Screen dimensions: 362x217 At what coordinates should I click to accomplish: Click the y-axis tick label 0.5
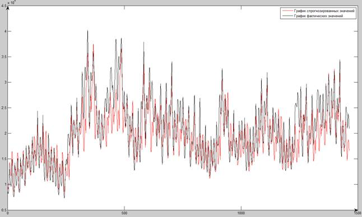click(4, 210)
